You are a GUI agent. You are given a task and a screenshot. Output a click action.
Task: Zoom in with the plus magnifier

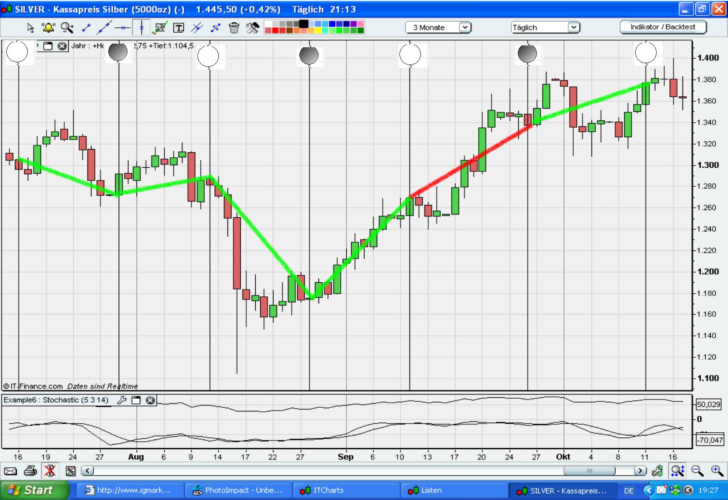point(717,471)
